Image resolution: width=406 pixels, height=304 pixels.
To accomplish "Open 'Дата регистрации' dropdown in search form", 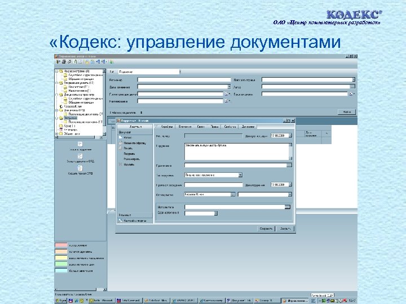I will pos(354,79).
